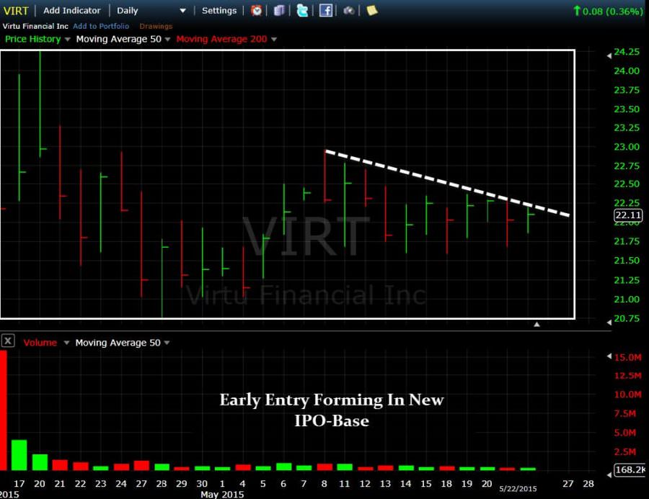The height and width of the screenshot is (499, 649).
Task: Click the 10.0M volume axis label
Action: [x=627, y=395]
